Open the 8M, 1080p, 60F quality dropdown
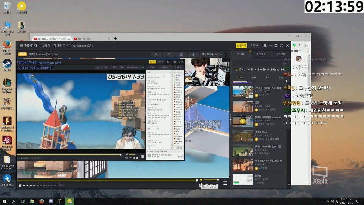This screenshot has height=205, width=364. [211, 54]
